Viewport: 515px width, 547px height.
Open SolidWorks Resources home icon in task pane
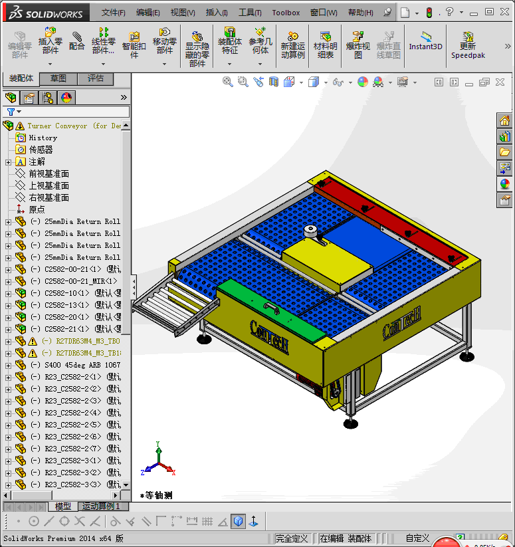[504, 121]
